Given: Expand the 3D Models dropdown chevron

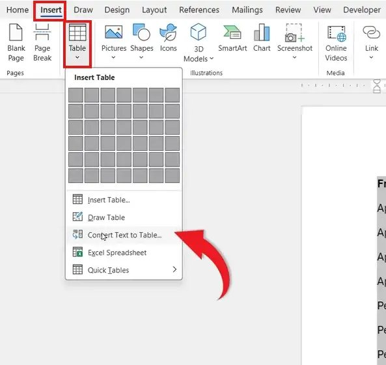Looking at the screenshot, I should click(x=212, y=59).
